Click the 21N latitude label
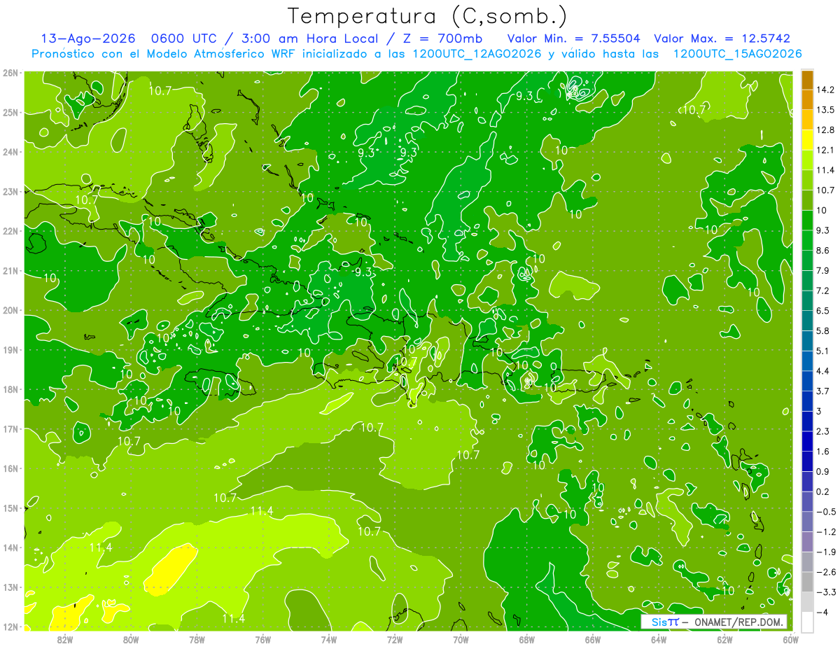This screenshot has height=649, width=840. tap(10, 271)
